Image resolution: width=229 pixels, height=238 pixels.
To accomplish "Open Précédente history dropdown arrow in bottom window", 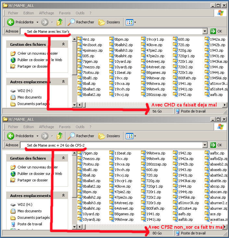I will (37, 136).
